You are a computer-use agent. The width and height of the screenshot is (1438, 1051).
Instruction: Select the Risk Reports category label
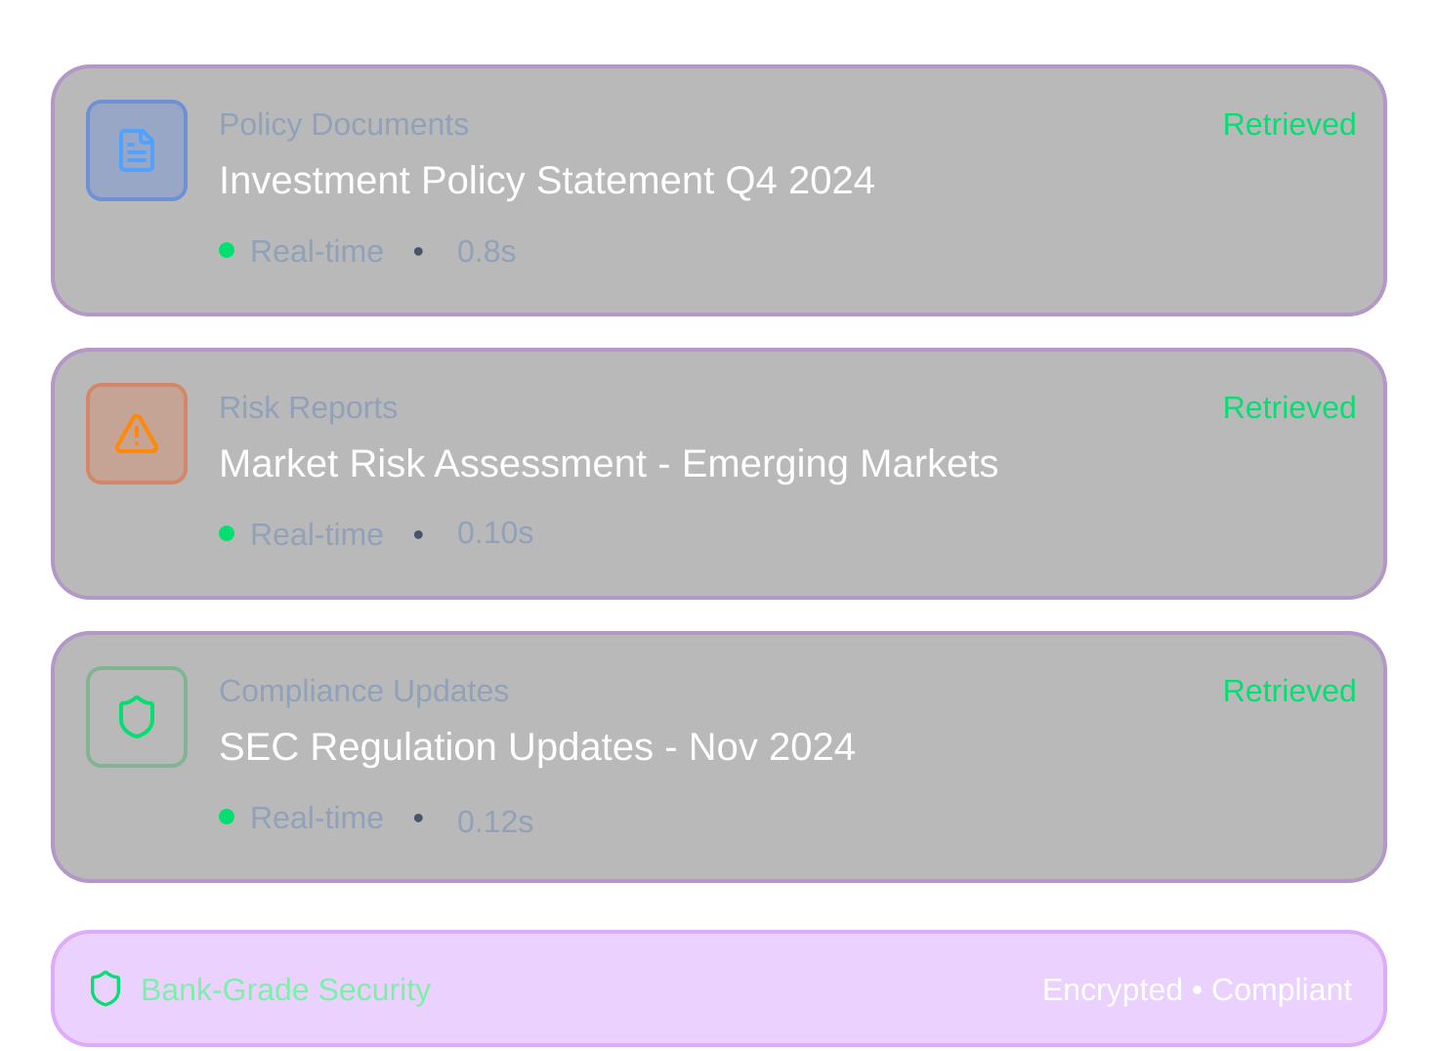click(308, 407)
